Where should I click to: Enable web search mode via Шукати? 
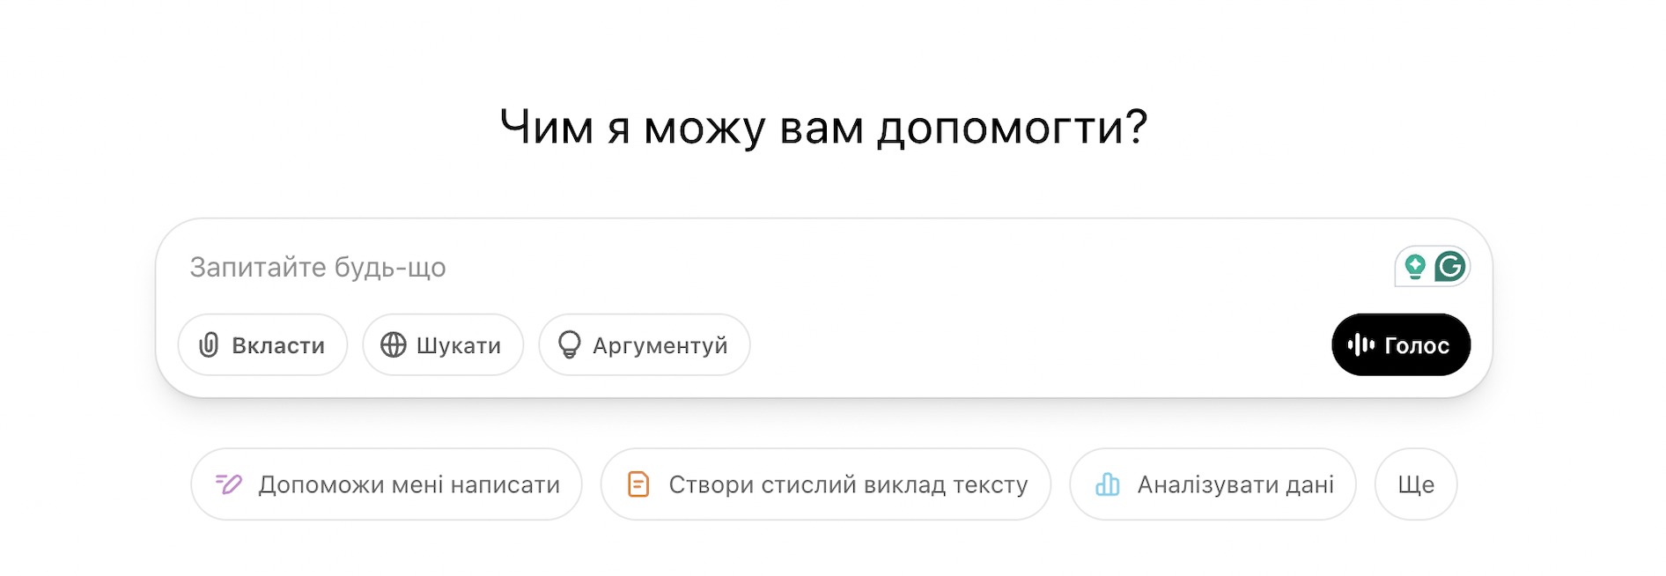(x=442, y=344)
